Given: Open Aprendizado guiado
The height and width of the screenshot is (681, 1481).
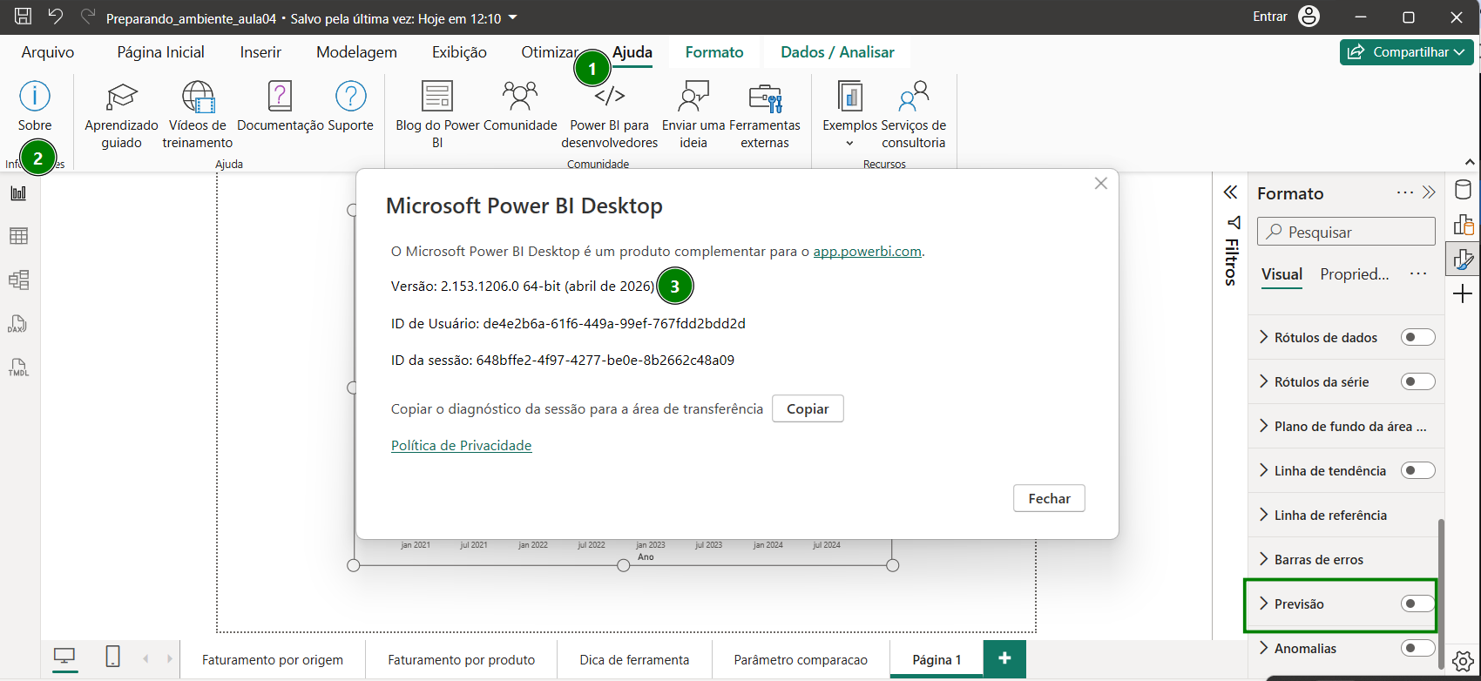Looking at the screenshot, I should tap(121, 115).
